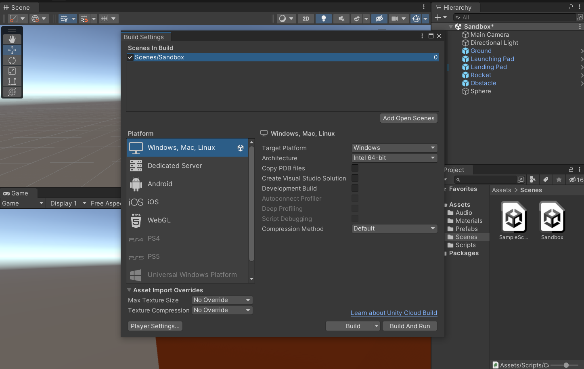Click the Hierarchy search field
This screenshot has height=369, width=584.
[515, 17]
